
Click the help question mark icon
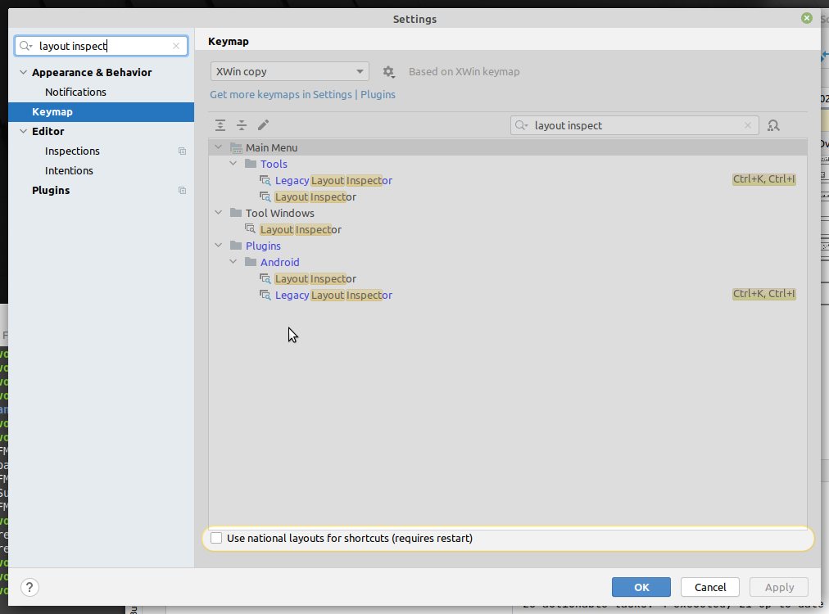click(x=29, y=587)
